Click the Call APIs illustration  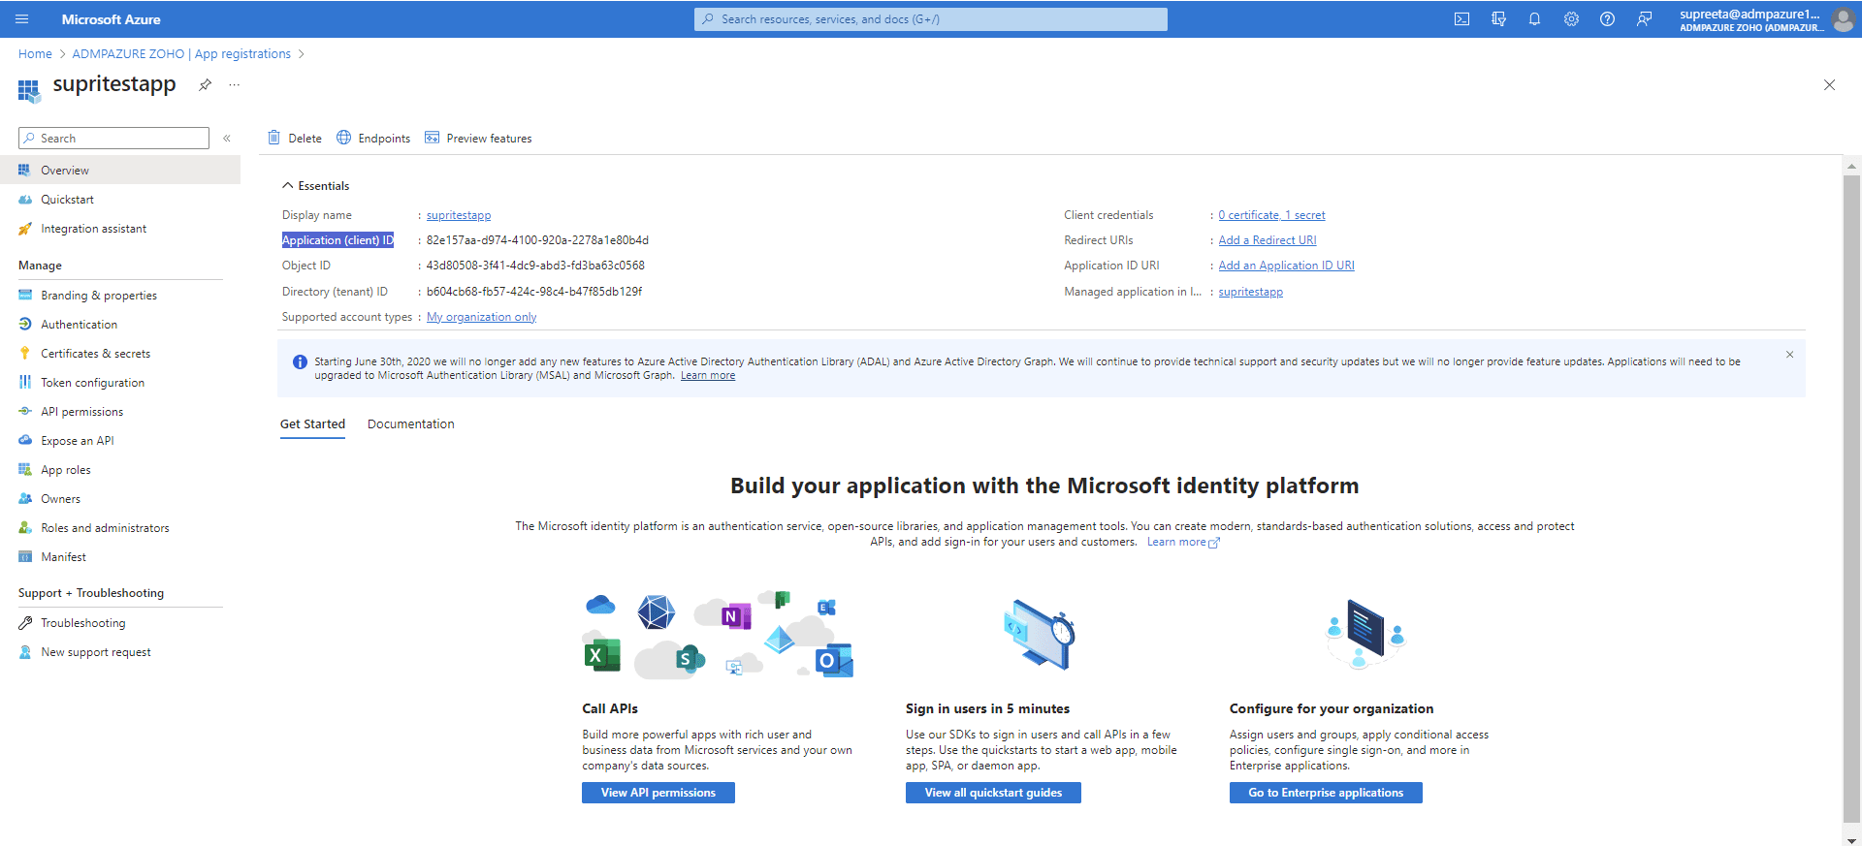tap(718, 635)
